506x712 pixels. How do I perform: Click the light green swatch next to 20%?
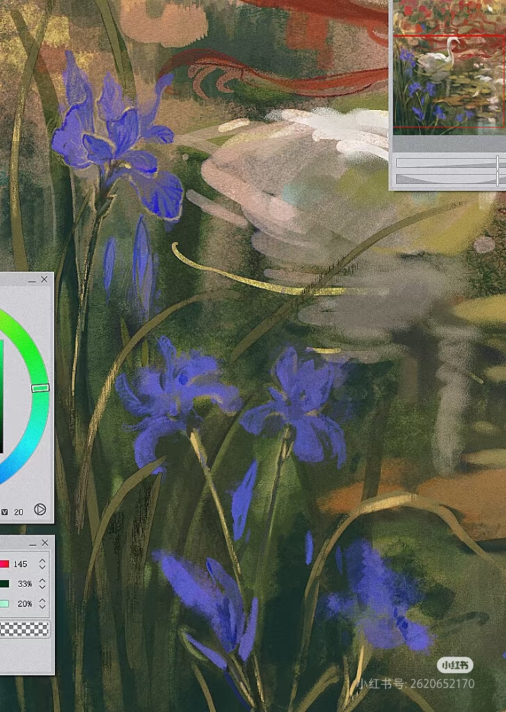4,604
